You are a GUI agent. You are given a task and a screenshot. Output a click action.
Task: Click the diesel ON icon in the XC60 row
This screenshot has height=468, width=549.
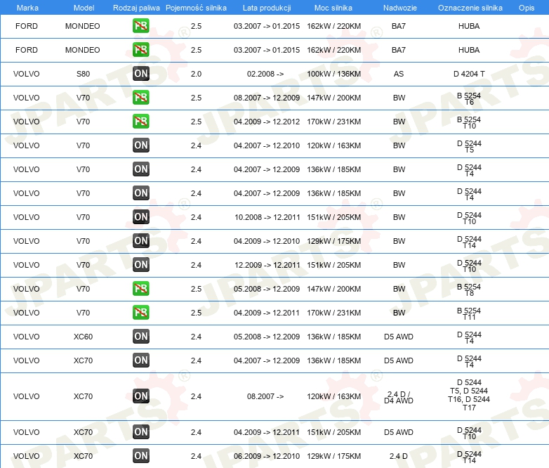click(141, 336)
